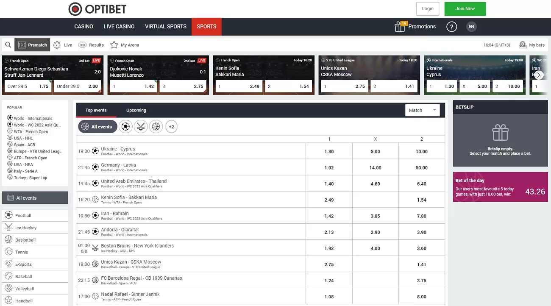Image resolution: width=551 pixels, height=306 pixels.
Task: Open the search magnifier icon
Action: 8,45
